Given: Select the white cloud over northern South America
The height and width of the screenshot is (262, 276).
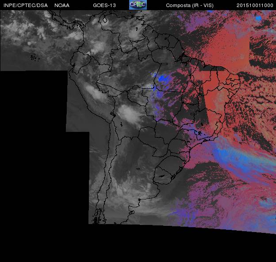Looking at the screenshot, I should pyautogui.click(x=136, y=32).
